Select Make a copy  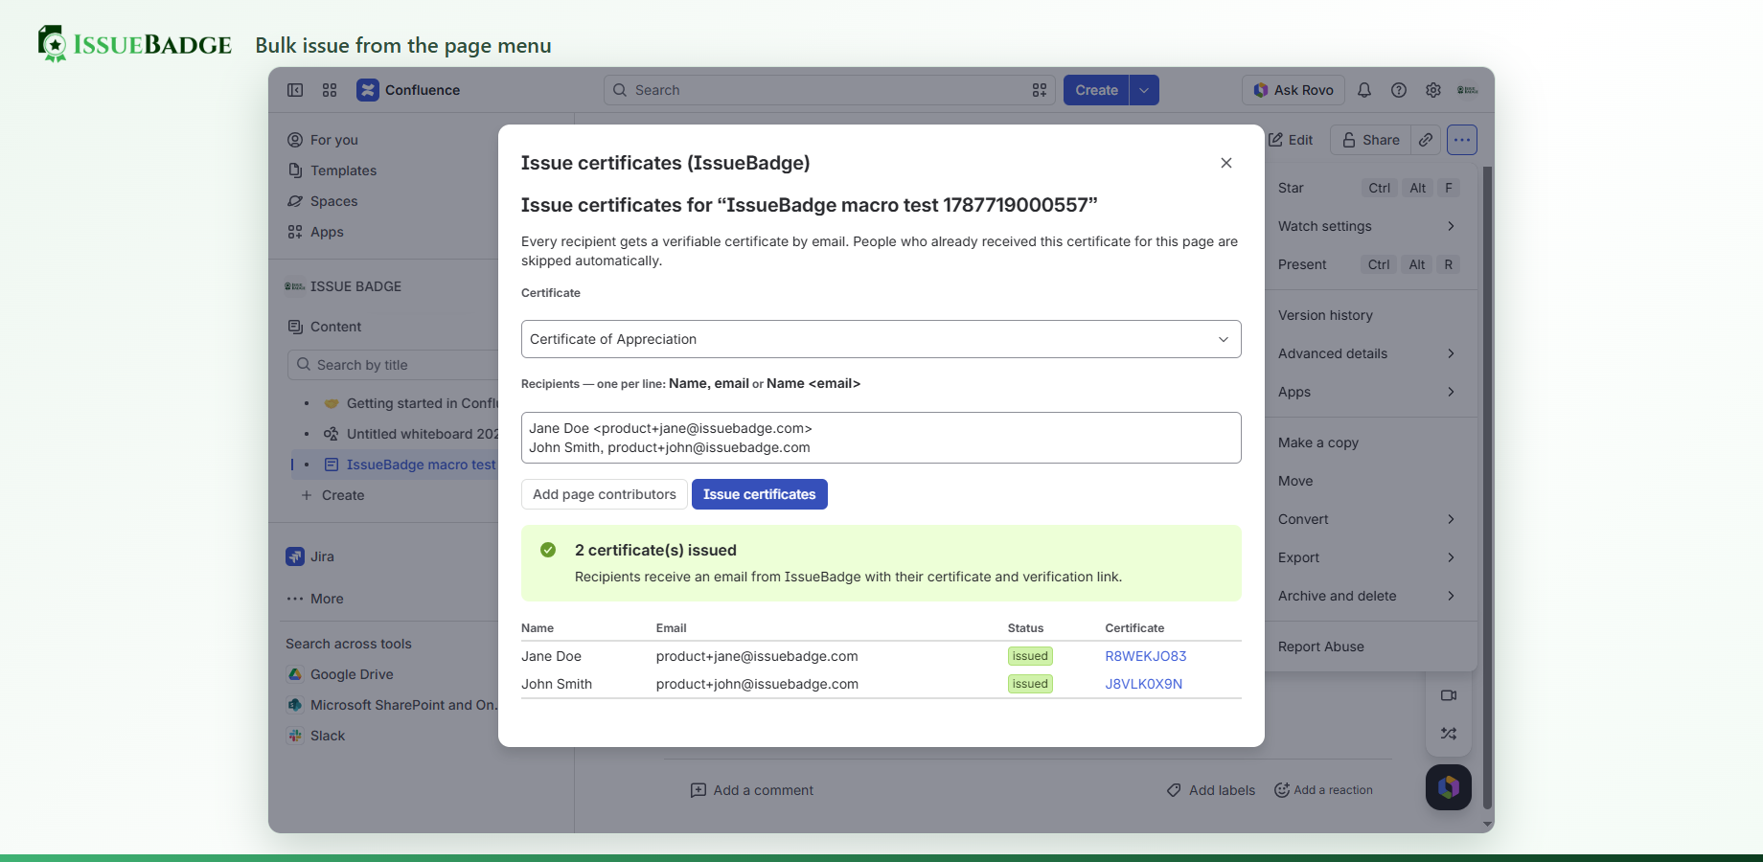pyautogui.click(x=1368, y=442)
